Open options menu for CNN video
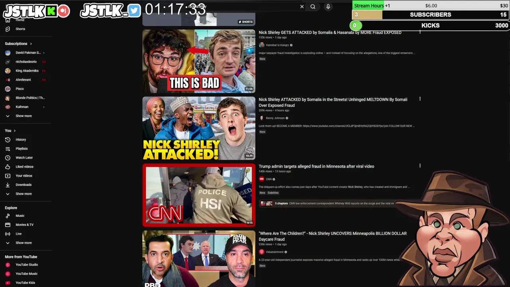The width and height of the screenshot is (510, 287). coord(420,166)
